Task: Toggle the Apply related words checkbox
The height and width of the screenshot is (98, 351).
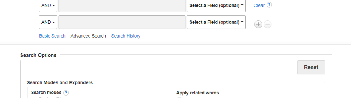Action: click(x=179, y=97)
